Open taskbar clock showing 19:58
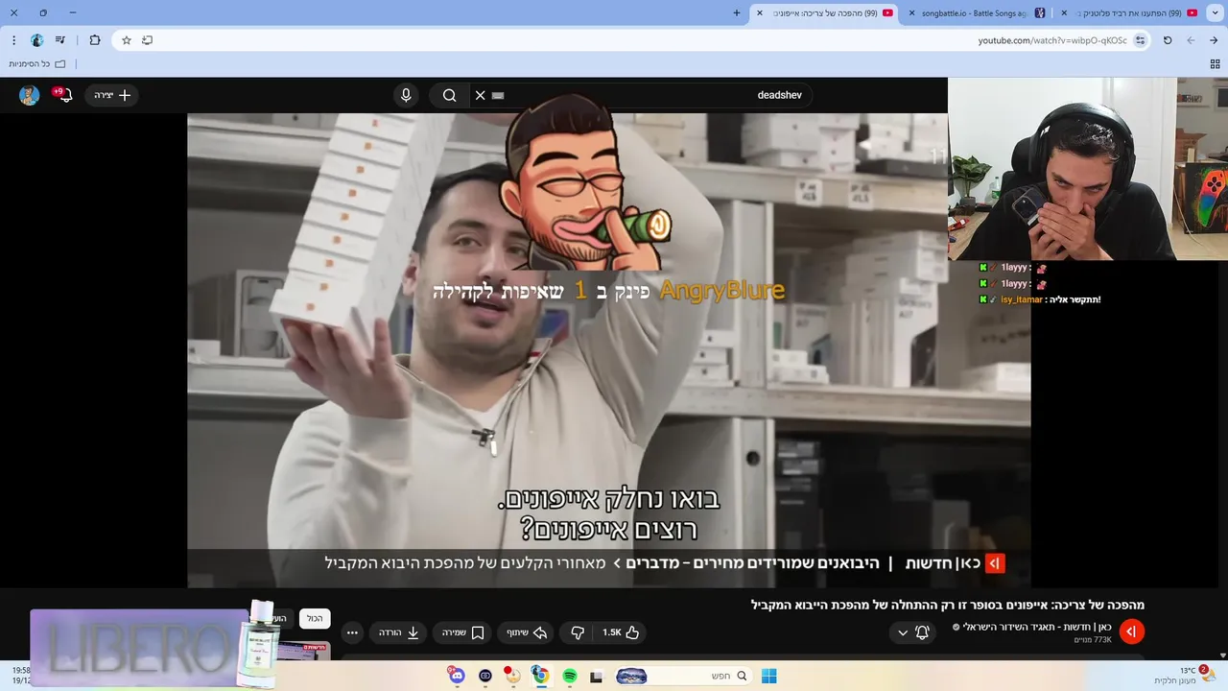This screenshot has height=691, width=1228. (19, 676)
